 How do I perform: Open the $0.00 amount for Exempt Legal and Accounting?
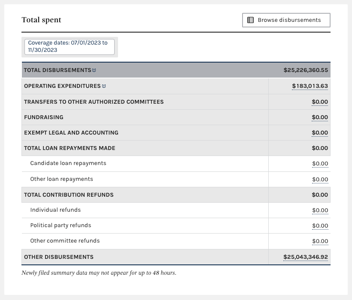pyautogui.click(x=320, y=133)
